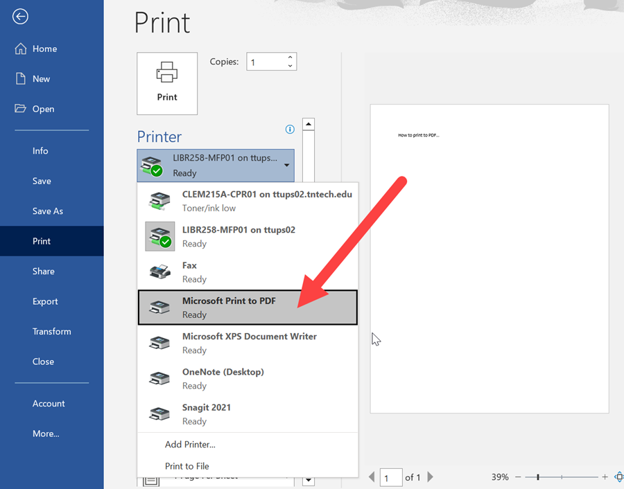Choose Save As from the sidebar
Screen dimensions: 624x489
click(x=52, y=211)
